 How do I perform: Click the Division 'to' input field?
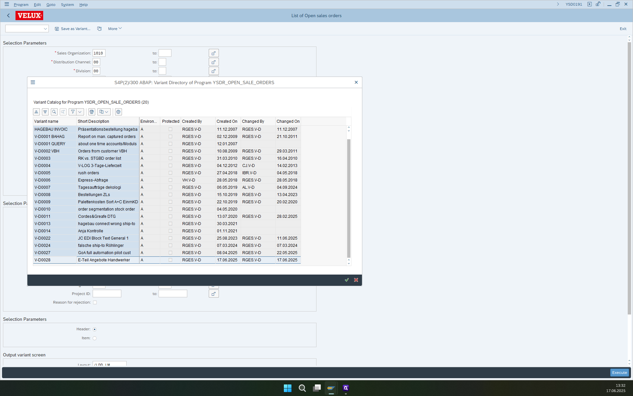pyautogui.click(x=162, y=71)
